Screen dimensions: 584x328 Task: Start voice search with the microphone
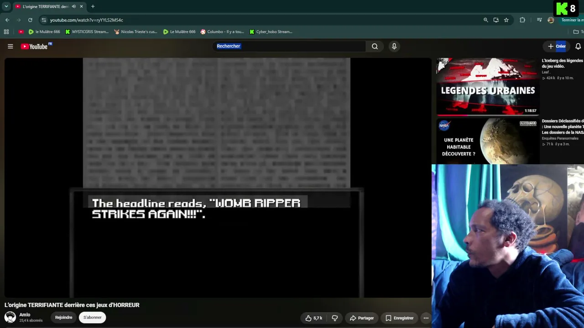[394, 46]
